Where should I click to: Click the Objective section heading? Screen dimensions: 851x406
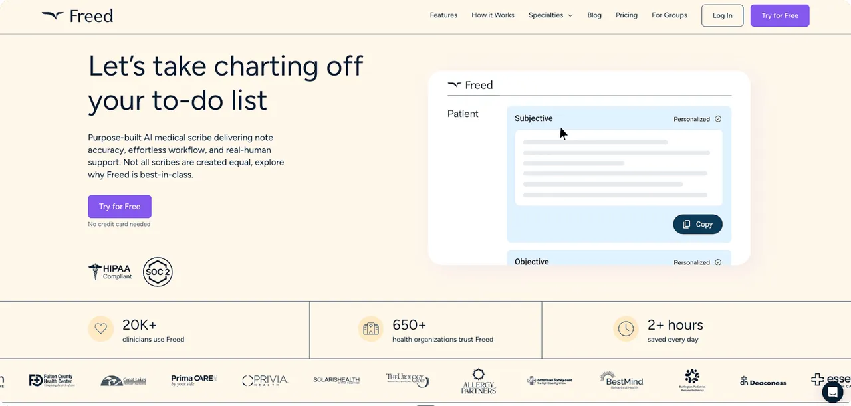[531, 262]
